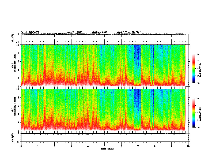Click the "-10" label on ch.2 color scale

coord(198,128)
